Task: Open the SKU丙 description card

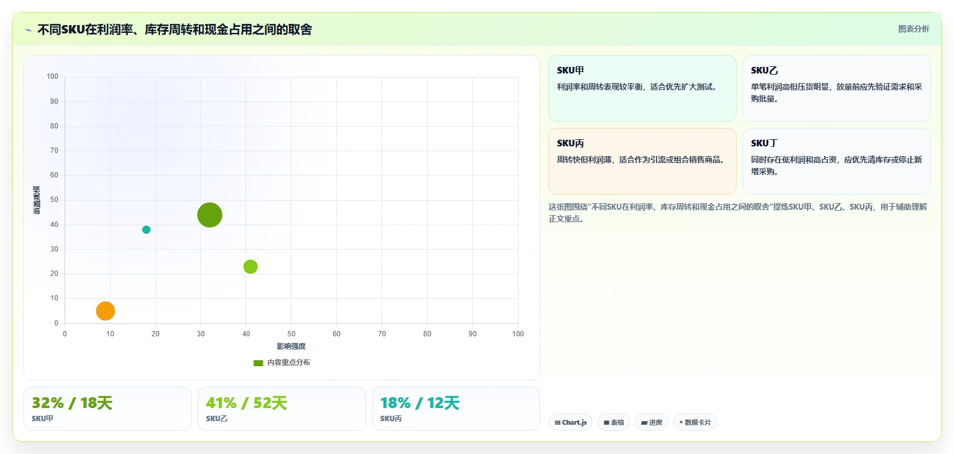Action: 642,161
